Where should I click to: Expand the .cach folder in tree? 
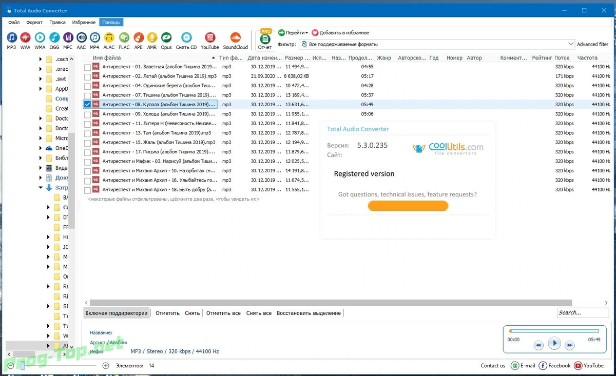(x=41, y=60)
